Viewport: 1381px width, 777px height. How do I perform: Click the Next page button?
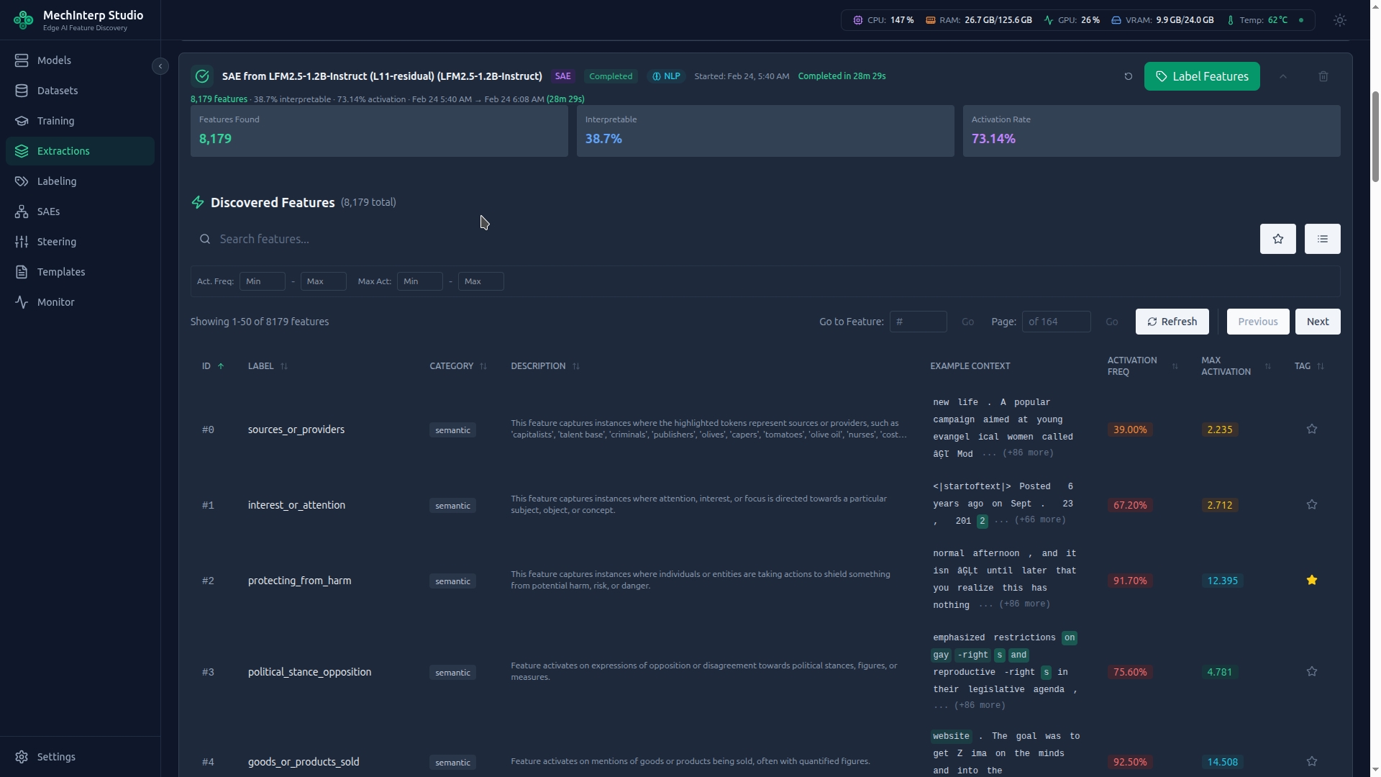click(1317, 322)
